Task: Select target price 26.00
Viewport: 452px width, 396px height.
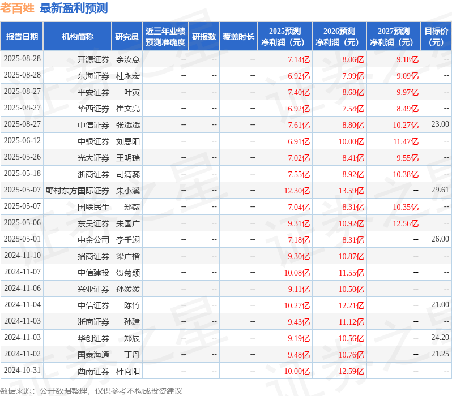Action: [x=440, y=239]
